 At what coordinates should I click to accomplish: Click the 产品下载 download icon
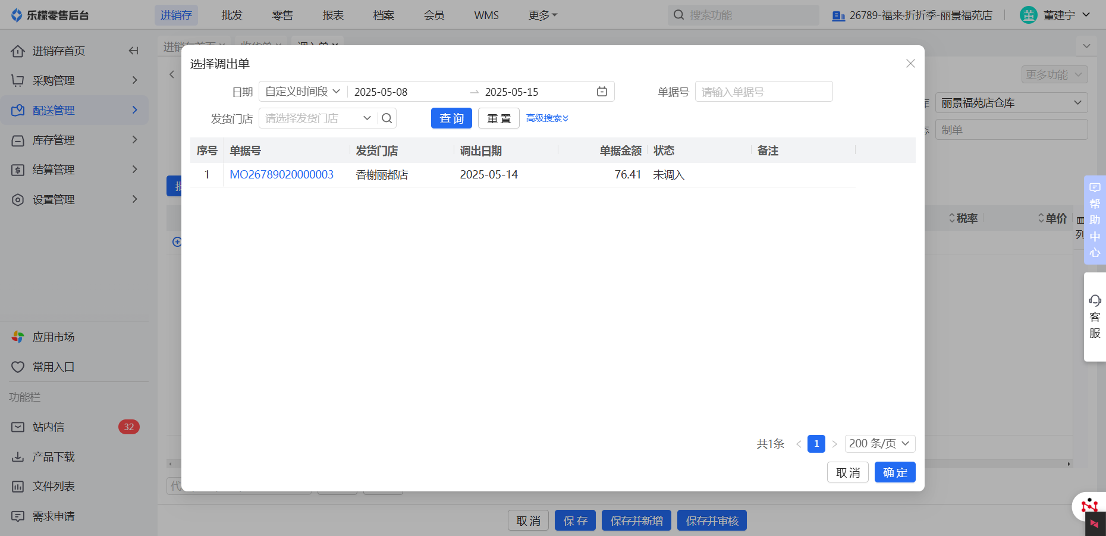(18, 457)
